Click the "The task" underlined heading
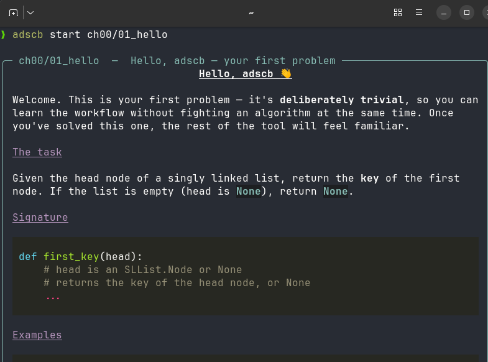Viewport: 488px width, 362px height. click(x=37, y=152)
